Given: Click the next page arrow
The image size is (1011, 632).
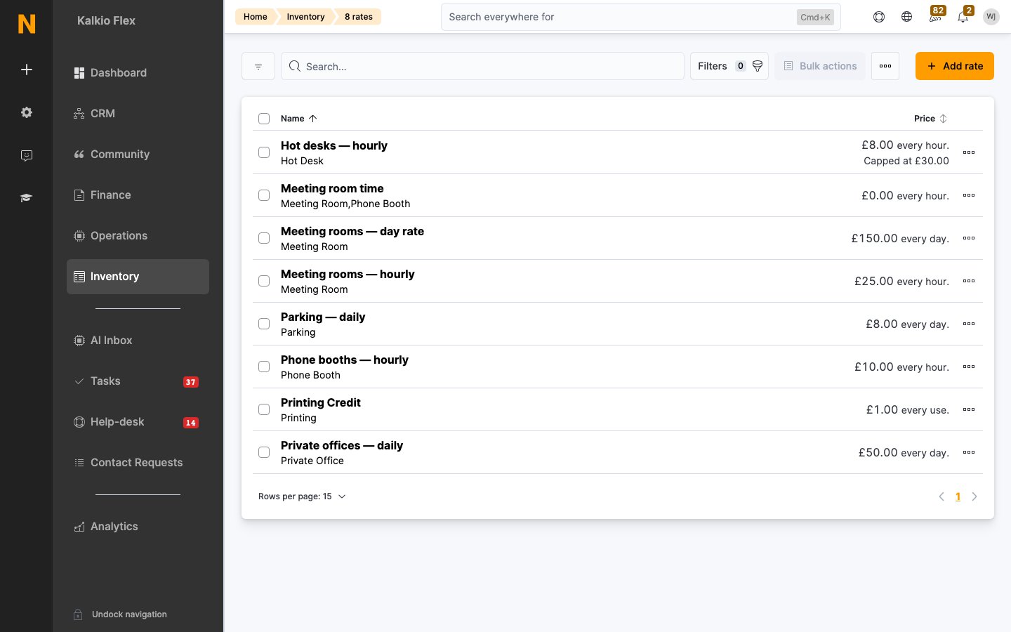Looking at the screenshot, I should pos(974,496).
